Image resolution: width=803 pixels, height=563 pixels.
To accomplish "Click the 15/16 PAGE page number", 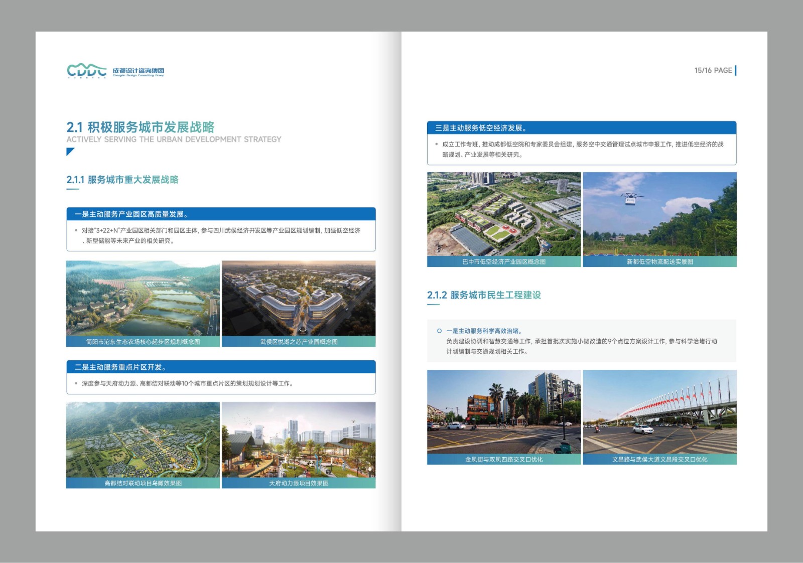I will point(713,70).
